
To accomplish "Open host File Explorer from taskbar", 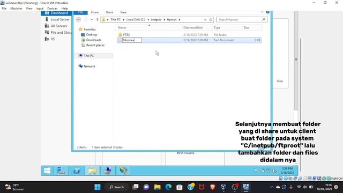I will coord(157,187).
